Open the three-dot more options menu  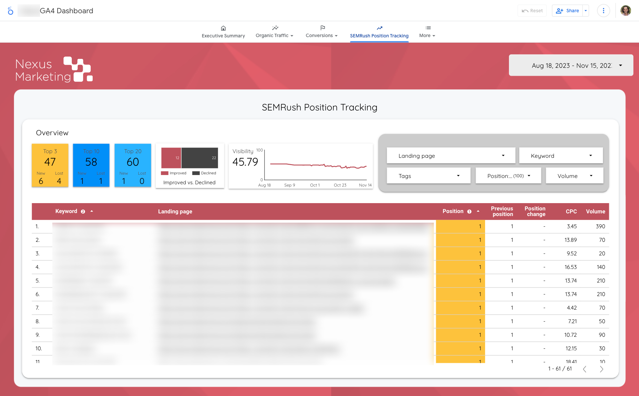pyautogui.click(x=603, y=11)
